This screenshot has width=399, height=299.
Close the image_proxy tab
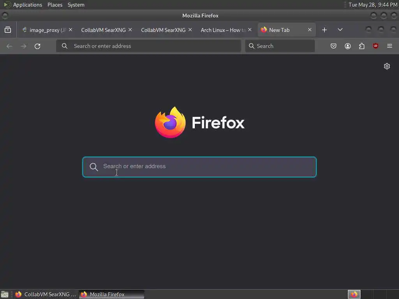pos(71,30)
